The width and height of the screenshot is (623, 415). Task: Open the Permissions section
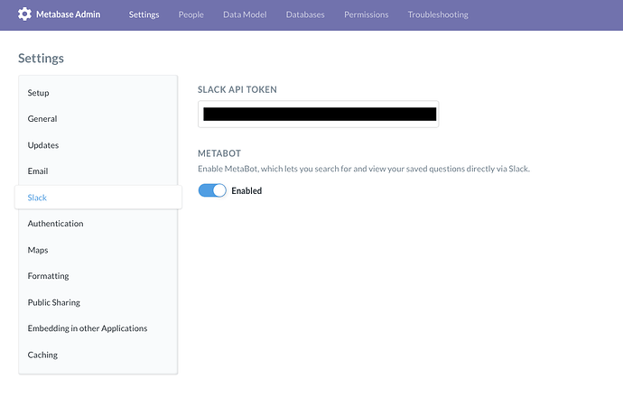click(367, 14)
